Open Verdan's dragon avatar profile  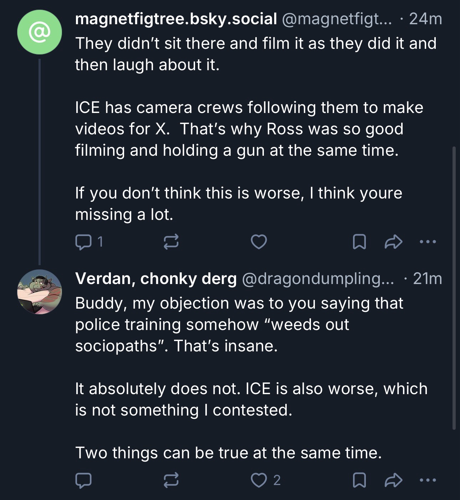[40, 292]
